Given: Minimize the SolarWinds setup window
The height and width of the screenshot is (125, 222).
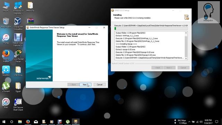Looking at the screenshot, I should 89,27.
